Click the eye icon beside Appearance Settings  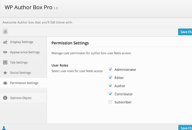pos(5,52)
